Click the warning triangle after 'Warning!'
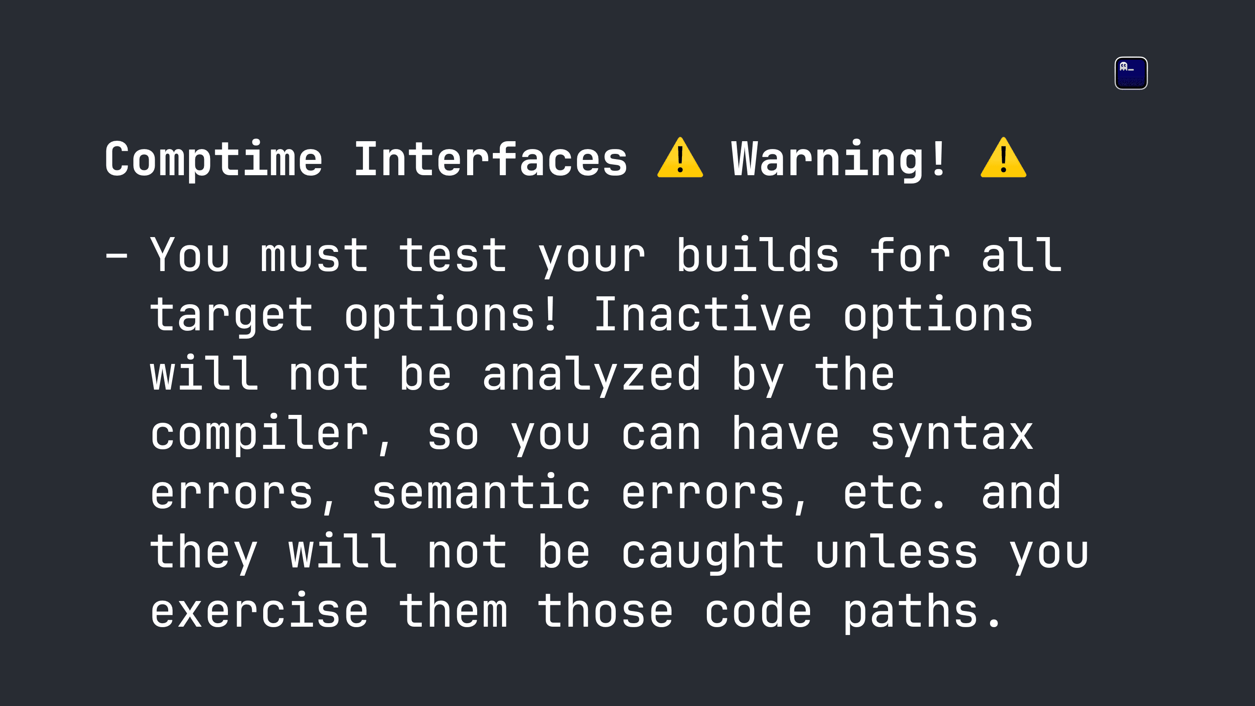The width and height of the screenshot is (1255, 706). click(x=1003, y=158)
